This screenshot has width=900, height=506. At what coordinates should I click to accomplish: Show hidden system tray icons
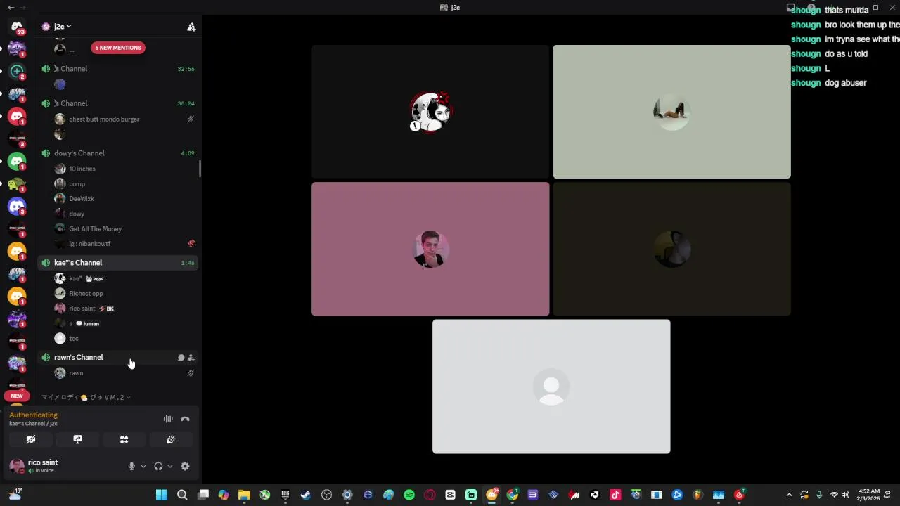[x=789, y=495]
